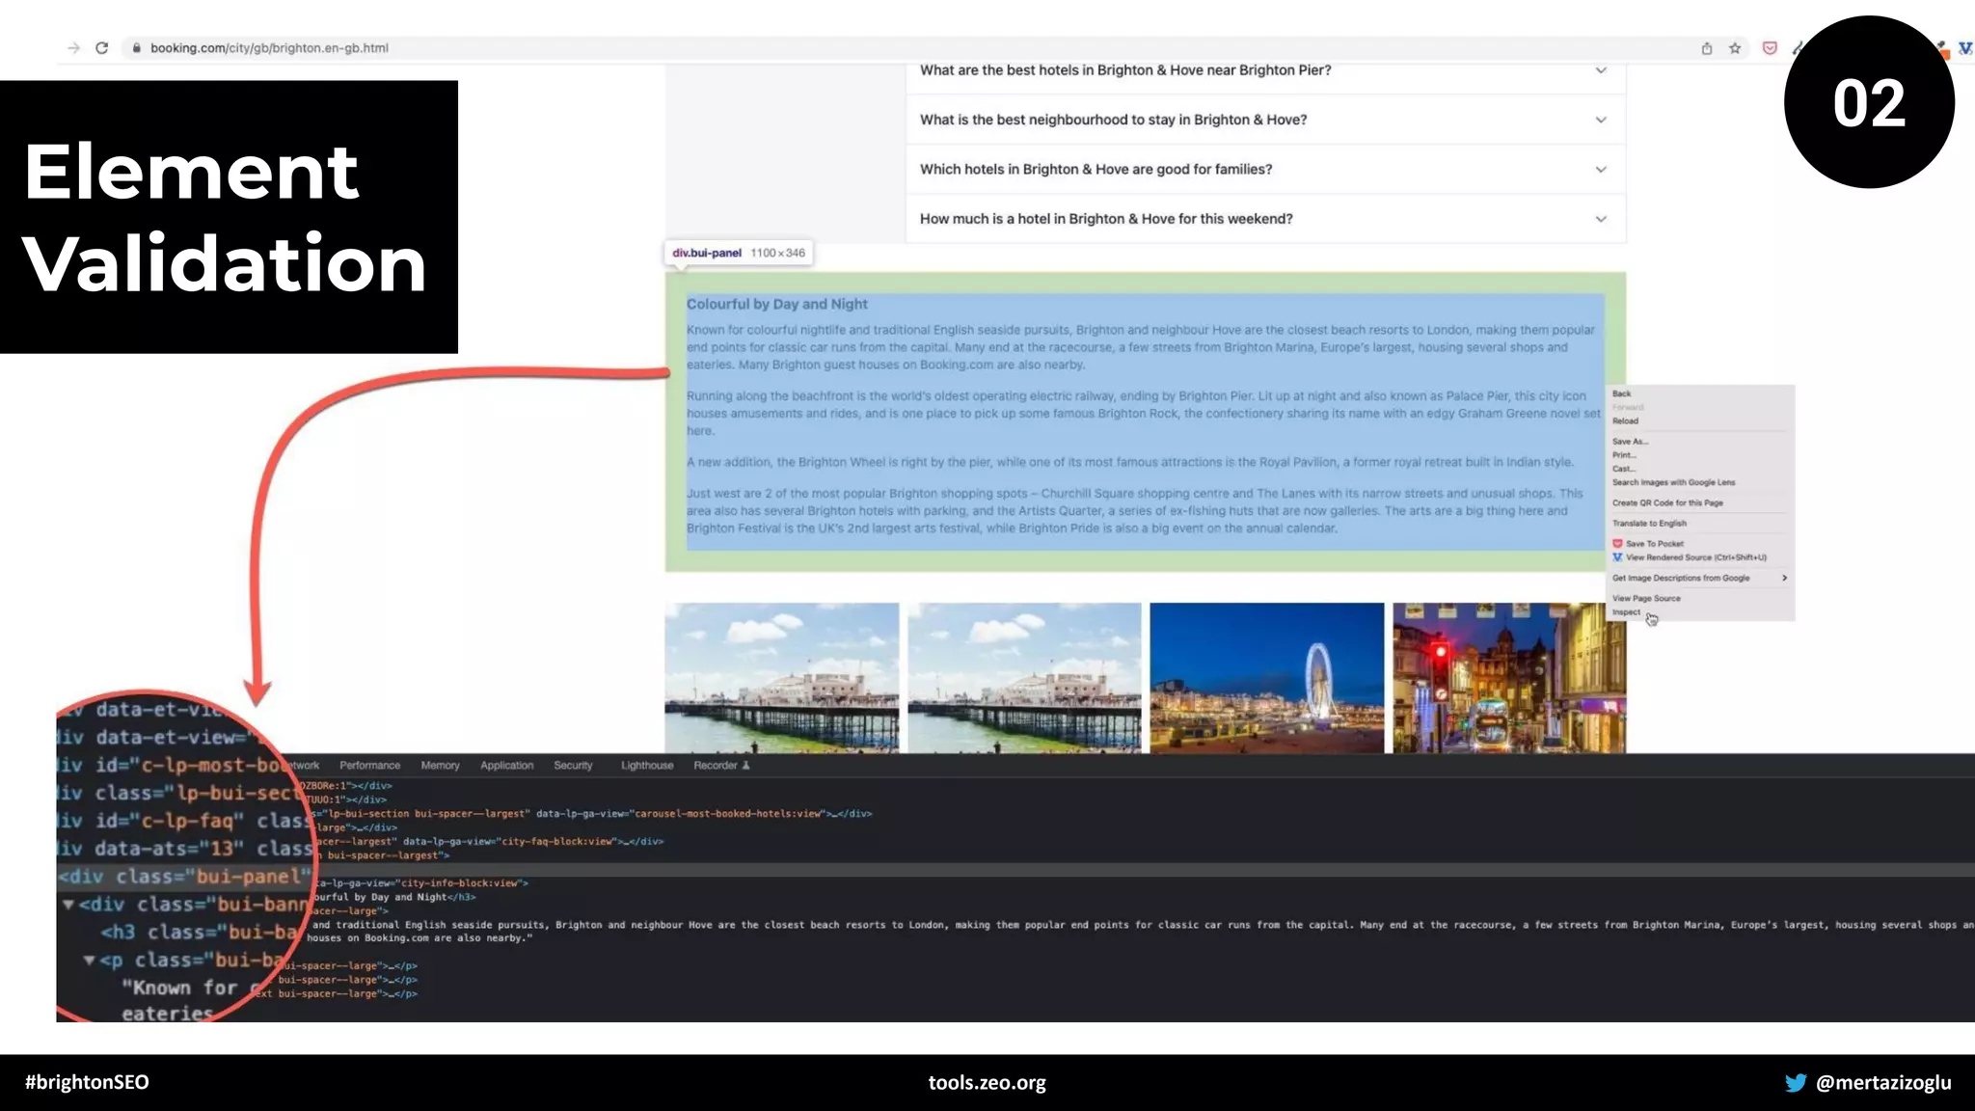Click the share page icon in address bar

click(x=1706, y=48)
